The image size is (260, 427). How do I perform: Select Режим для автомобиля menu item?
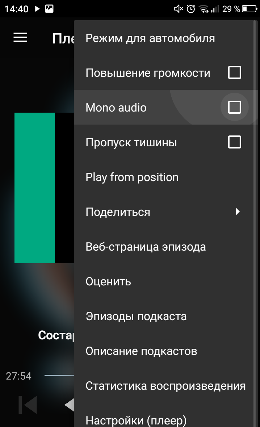(x=165, y=38)
